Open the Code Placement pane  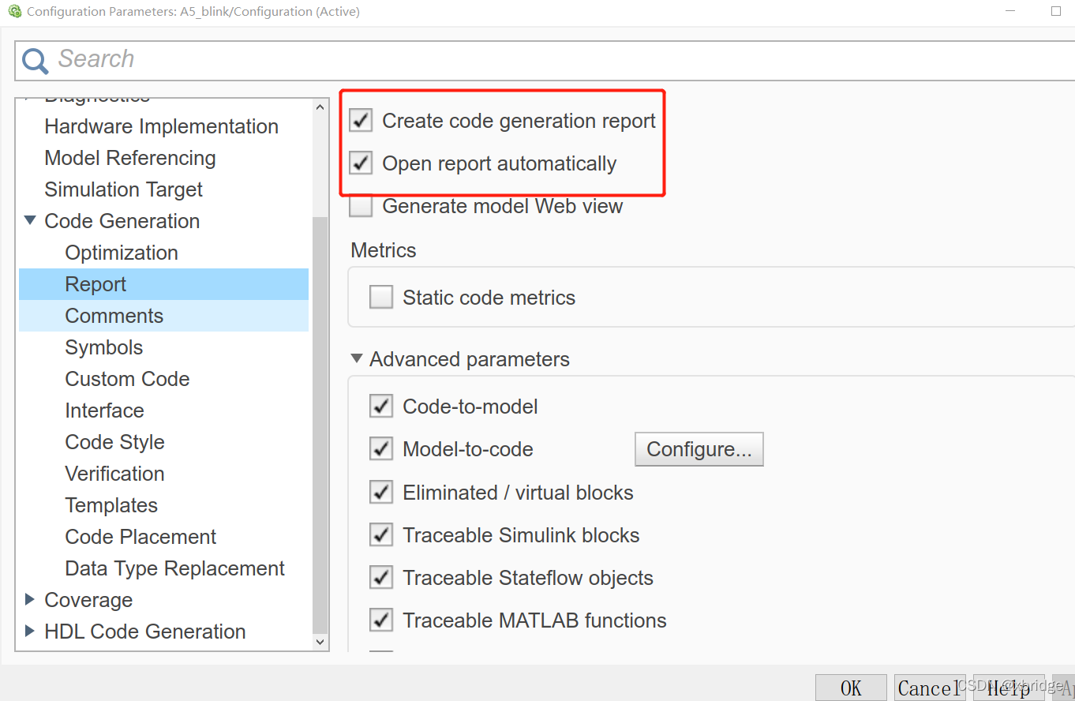140,537
